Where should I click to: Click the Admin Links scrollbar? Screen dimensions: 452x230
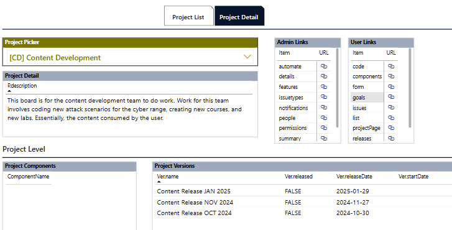click(337, 88)
